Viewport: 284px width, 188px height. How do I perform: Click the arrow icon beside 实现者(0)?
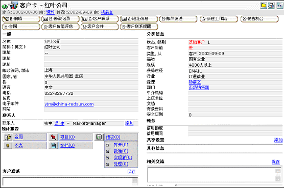coord(107,157)
